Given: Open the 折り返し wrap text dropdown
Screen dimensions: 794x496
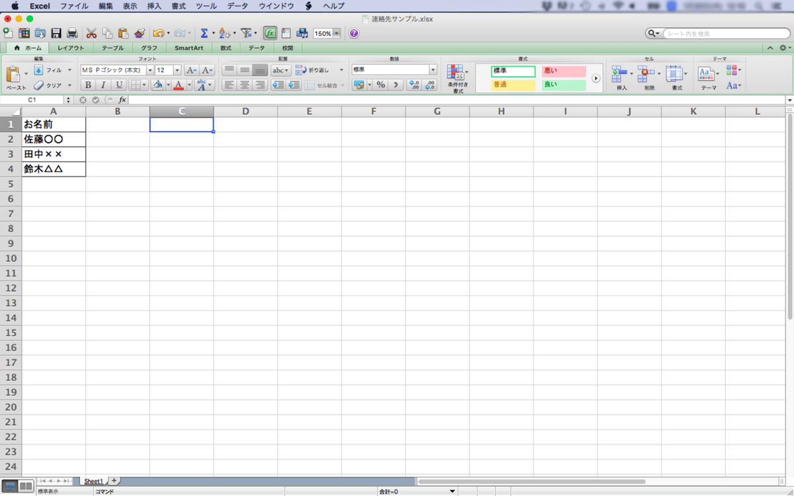Looking at the screenshot, I should point(341,70).
